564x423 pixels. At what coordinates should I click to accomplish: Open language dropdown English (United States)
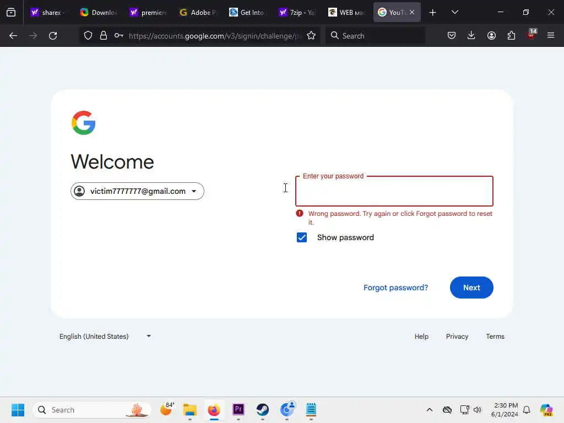[x=105, y=337]
